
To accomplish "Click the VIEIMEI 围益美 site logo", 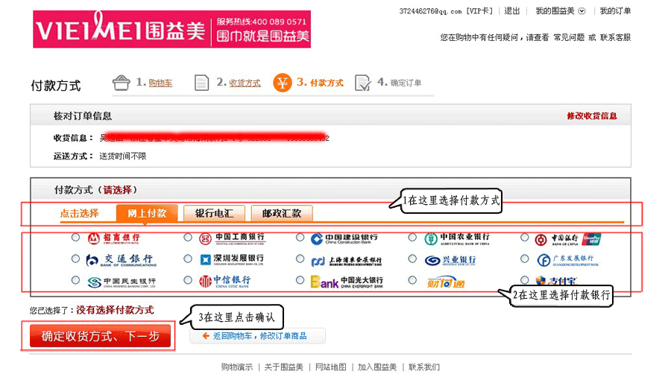I will click(x=171, y=29).
